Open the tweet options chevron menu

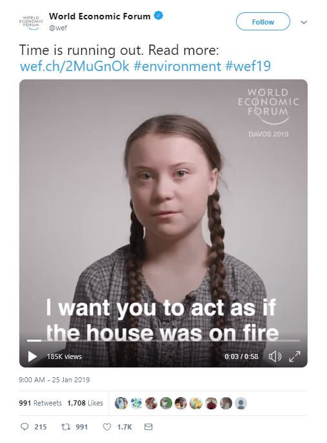(x=304, y=22)
